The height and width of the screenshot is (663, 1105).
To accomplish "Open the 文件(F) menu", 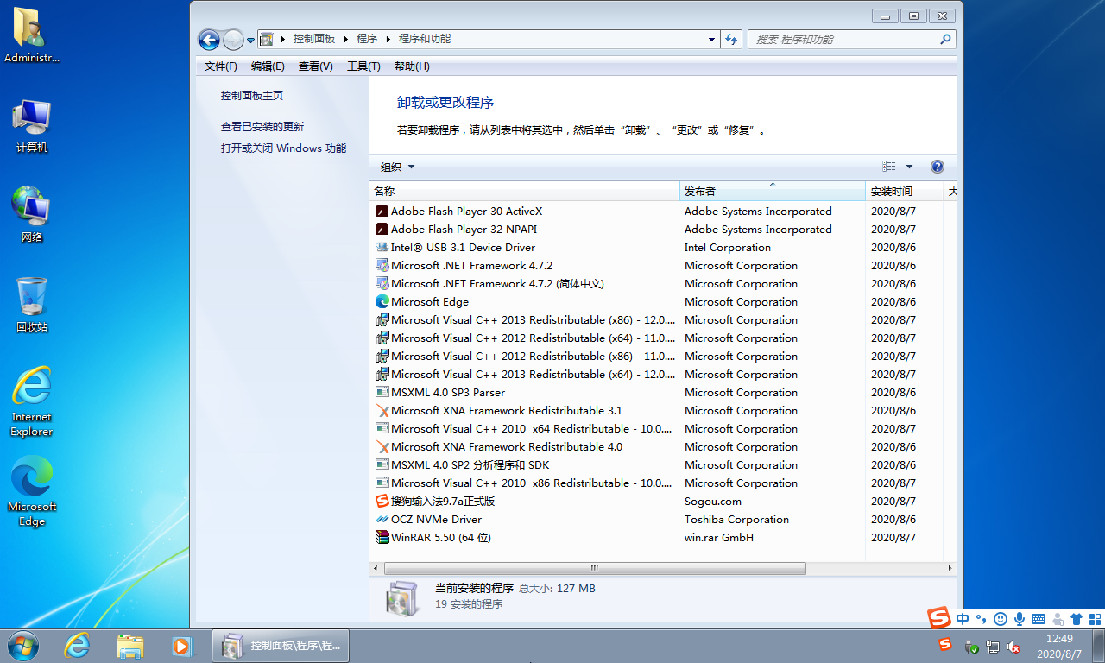I will pyautogui.click(x=221, y=66).
